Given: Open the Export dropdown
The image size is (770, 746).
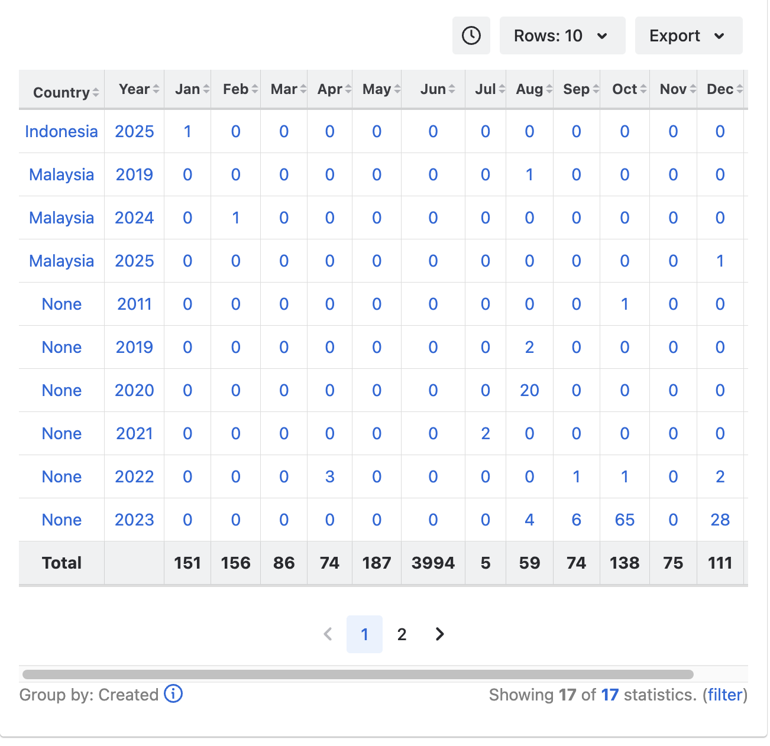Looking at the screenshot, I should [x=688, y=35].
